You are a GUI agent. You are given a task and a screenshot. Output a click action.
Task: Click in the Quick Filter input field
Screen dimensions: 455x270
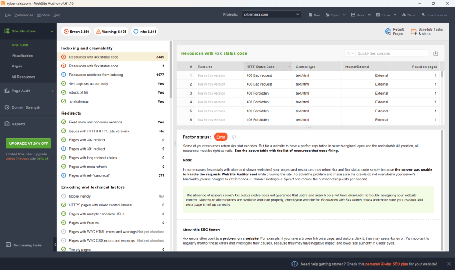pyautogui.click(x=392, y=53)
